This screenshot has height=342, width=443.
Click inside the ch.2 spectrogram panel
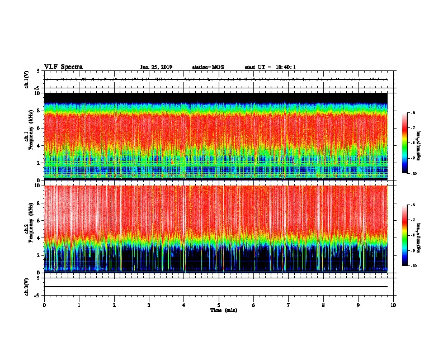(216, 229)
